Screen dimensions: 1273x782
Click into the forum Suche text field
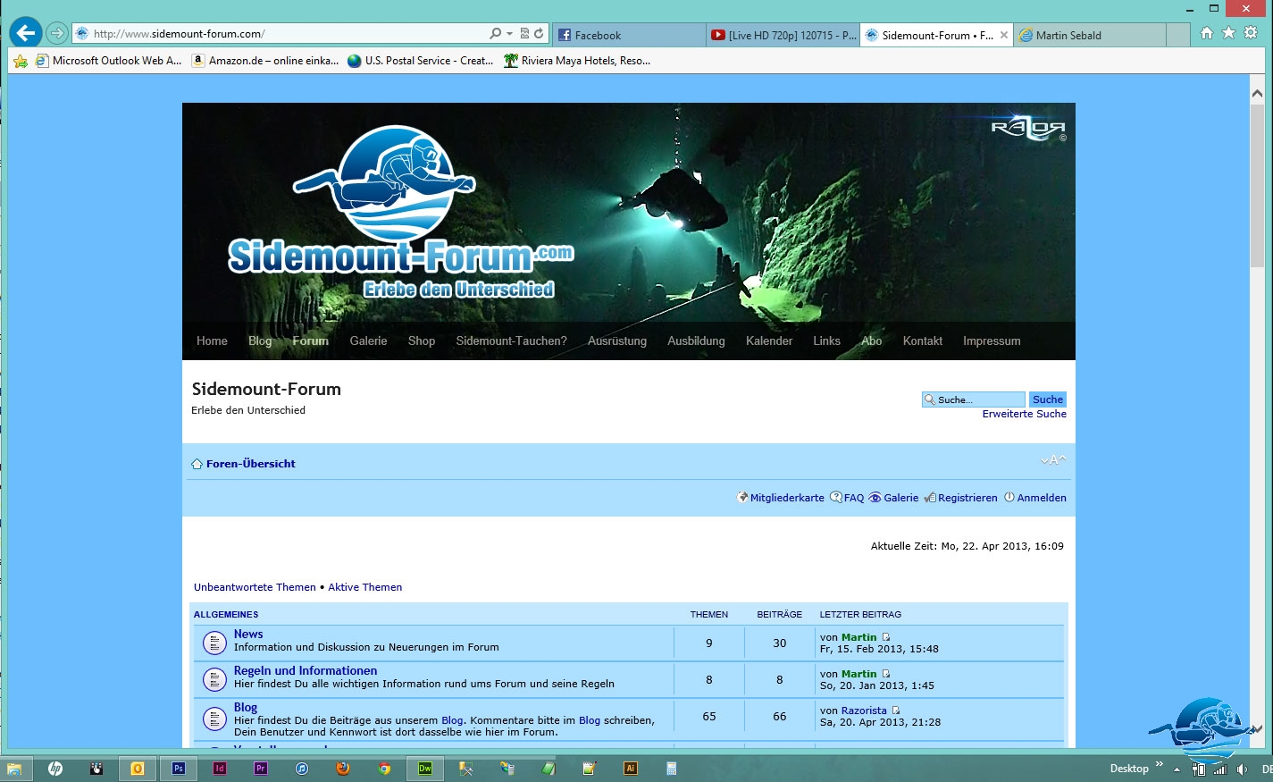(x=978, y=399)
